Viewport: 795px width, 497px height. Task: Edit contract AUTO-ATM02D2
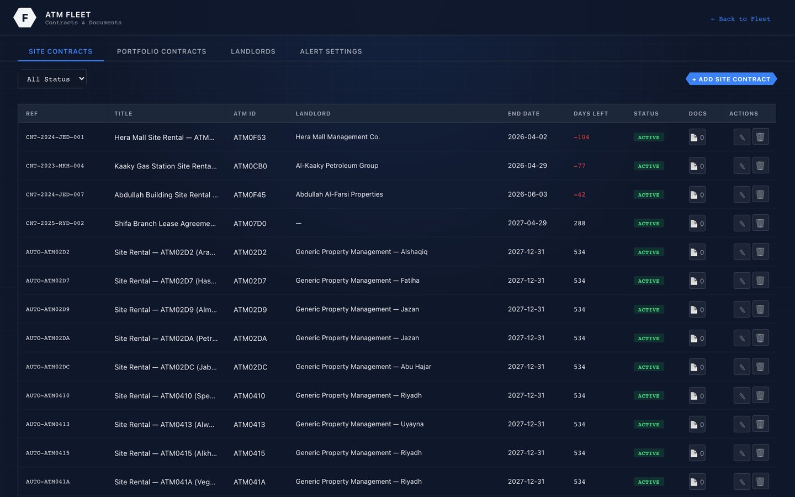click(x=742, y=252)
